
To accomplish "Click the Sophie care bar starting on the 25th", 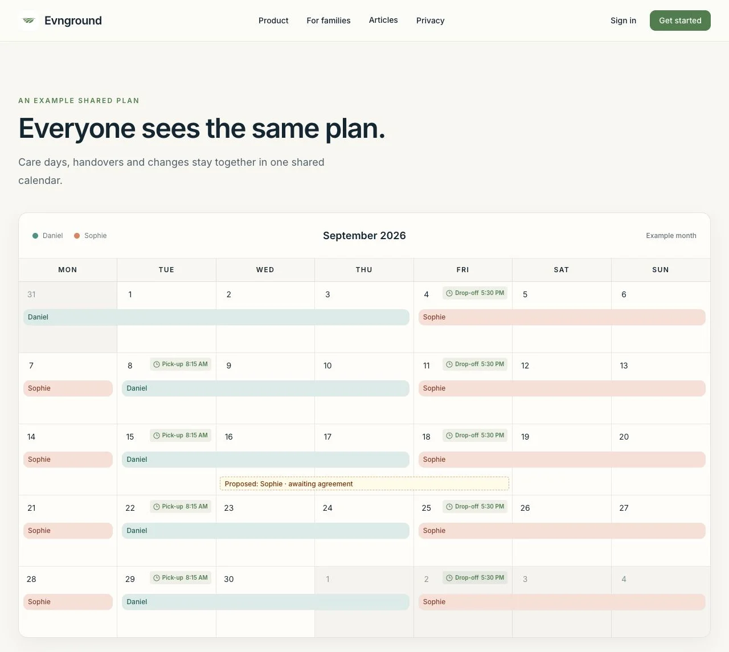I will click(x=562, y=531).
